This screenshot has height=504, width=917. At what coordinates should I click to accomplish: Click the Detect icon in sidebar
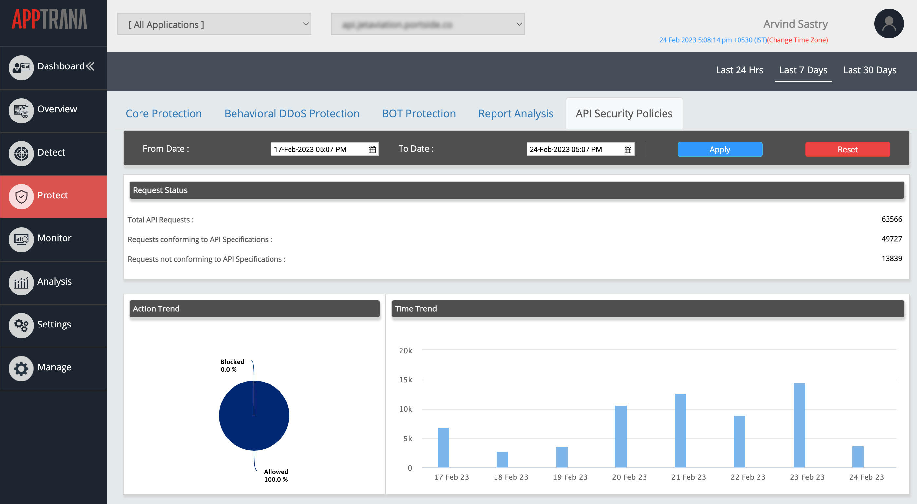tap(21, 151)
